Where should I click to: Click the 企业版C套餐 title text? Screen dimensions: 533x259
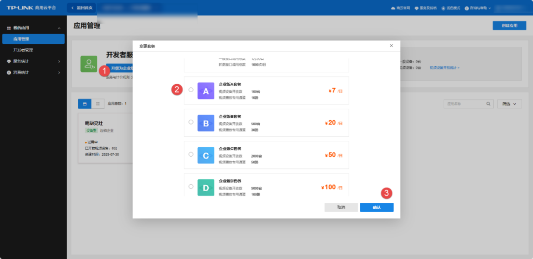coord(230,149)
